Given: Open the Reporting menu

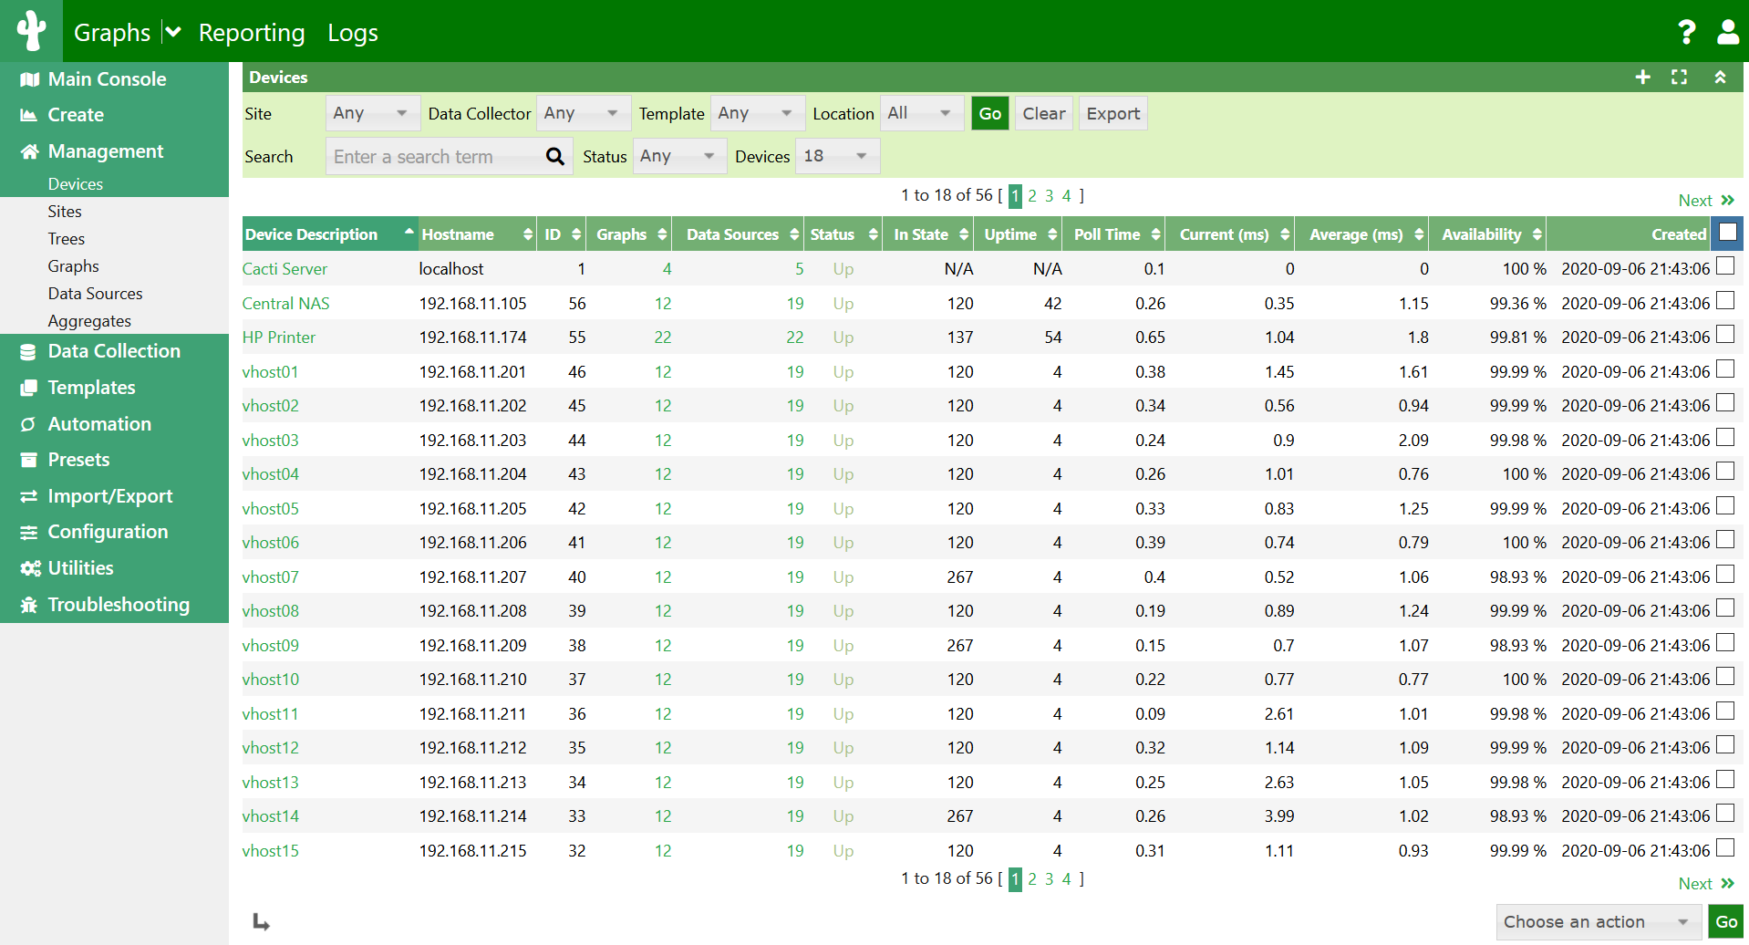Looking at the screenshot, I should pos(252,33).
